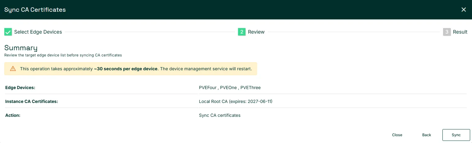Viewport: 472px width, 143px height.
Task: Click 'PVEFour , PVEOne , PVEThree' value
Action: coord(230,88)
